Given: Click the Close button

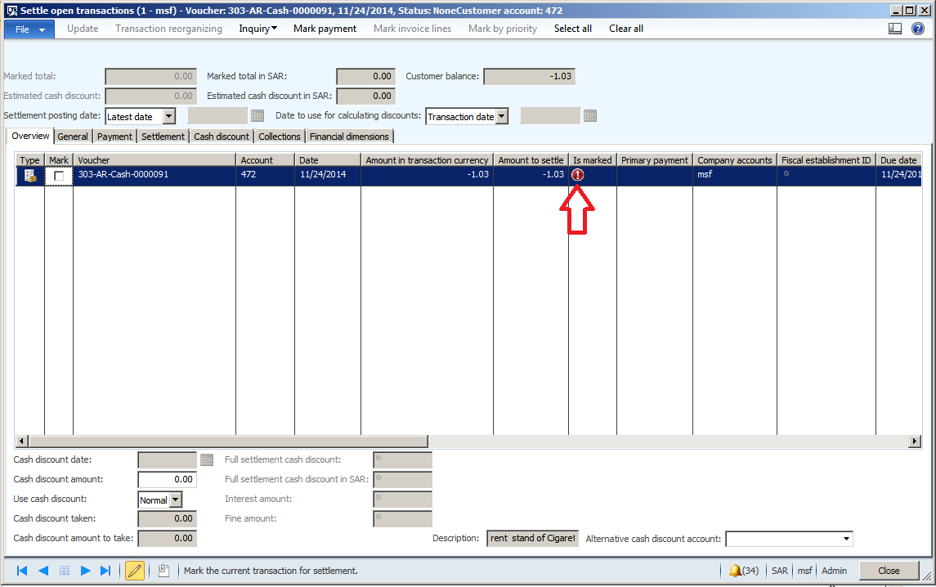Looking at the screenshot, I should 889,570.
